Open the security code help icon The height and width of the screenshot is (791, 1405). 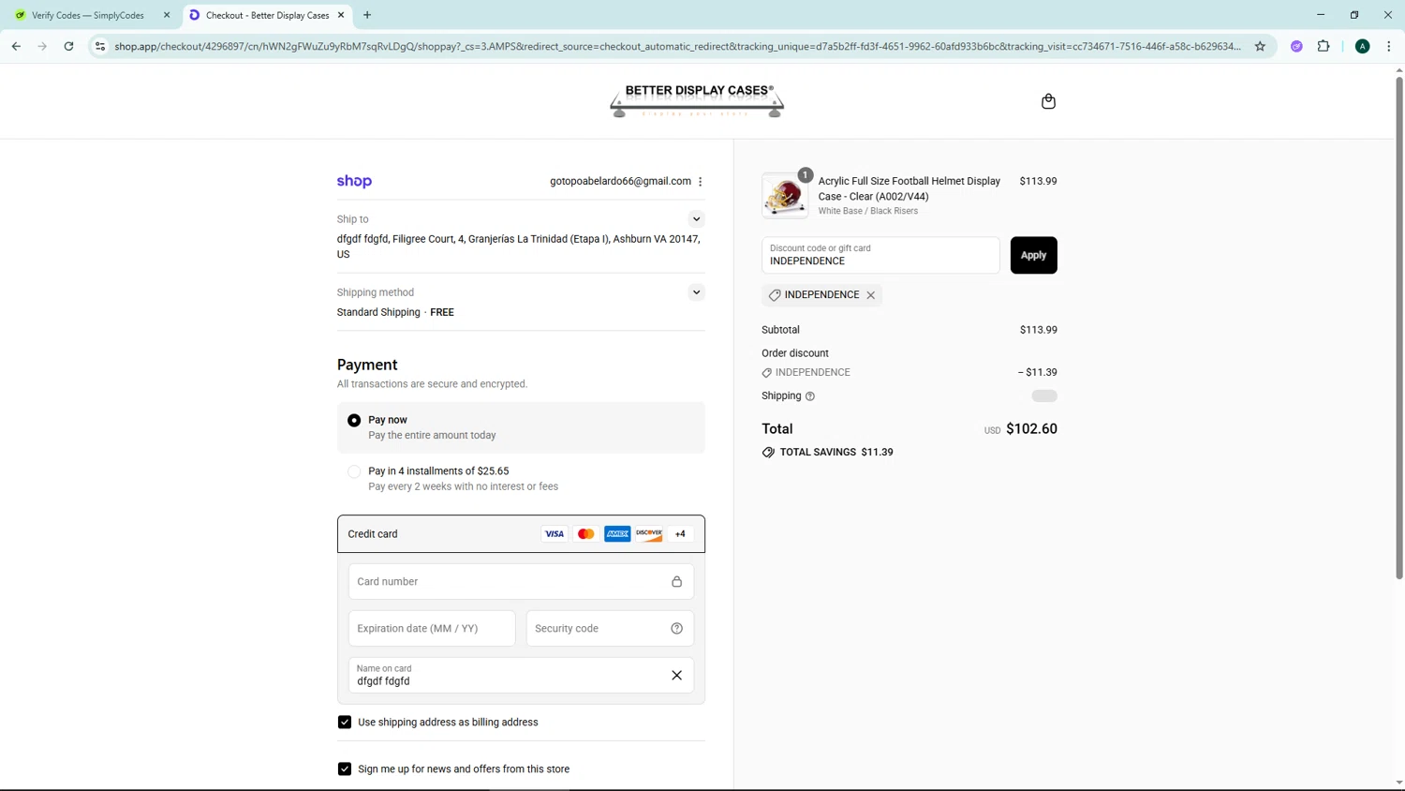(676, 629)
